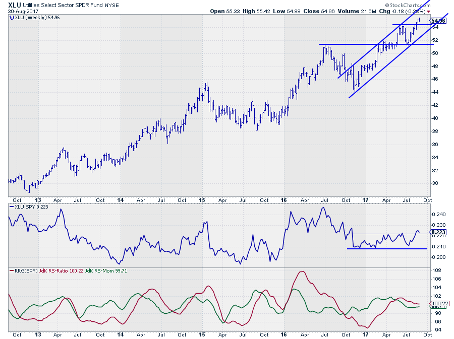Click the 46 price axis label
Viewport: 454px width, 339px height.
[x=435, y=79]
